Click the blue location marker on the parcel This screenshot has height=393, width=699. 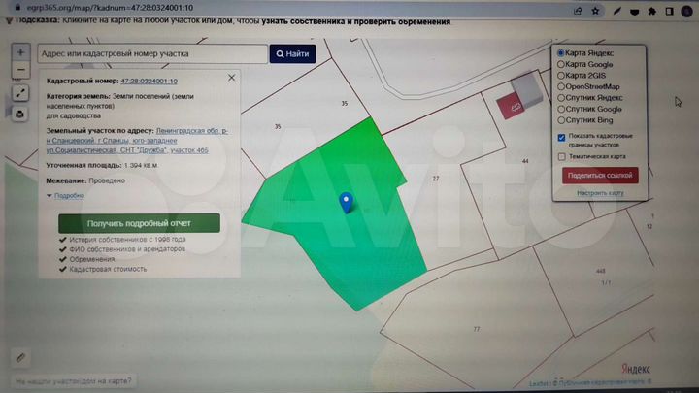[x=346, y=202]
